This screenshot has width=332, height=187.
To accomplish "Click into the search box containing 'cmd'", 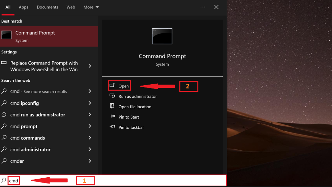I will click(x=113, y=181).
